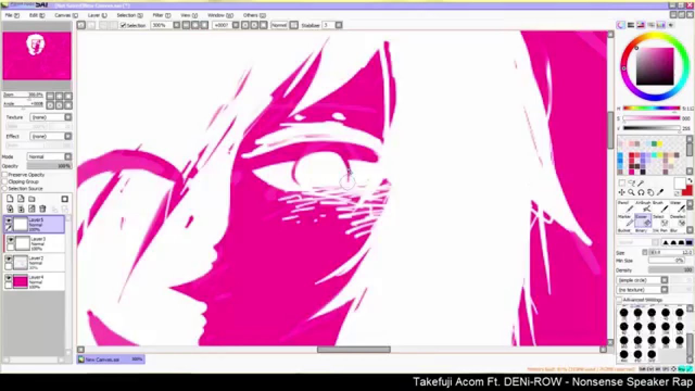Screen dimensions: 695x391
Task: Create a new normal layer
Action: coord(10,199)
